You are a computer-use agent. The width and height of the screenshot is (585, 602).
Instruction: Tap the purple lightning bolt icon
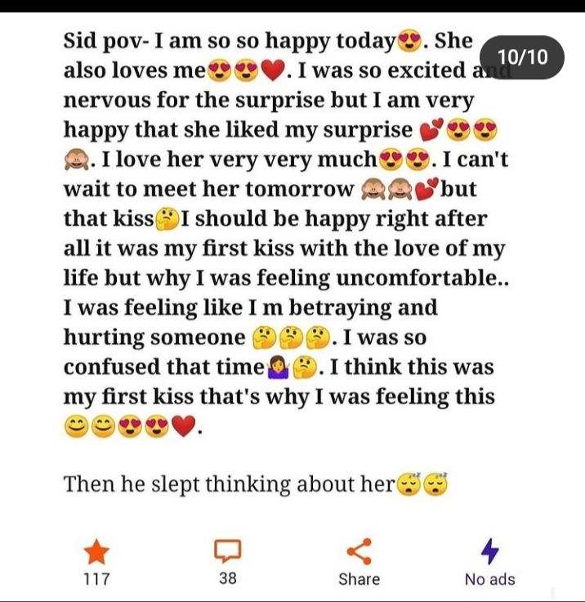[x=490, y=551]
